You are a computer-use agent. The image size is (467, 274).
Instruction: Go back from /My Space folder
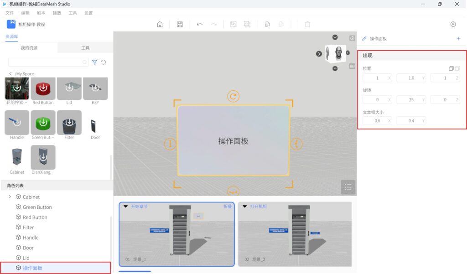10,74
